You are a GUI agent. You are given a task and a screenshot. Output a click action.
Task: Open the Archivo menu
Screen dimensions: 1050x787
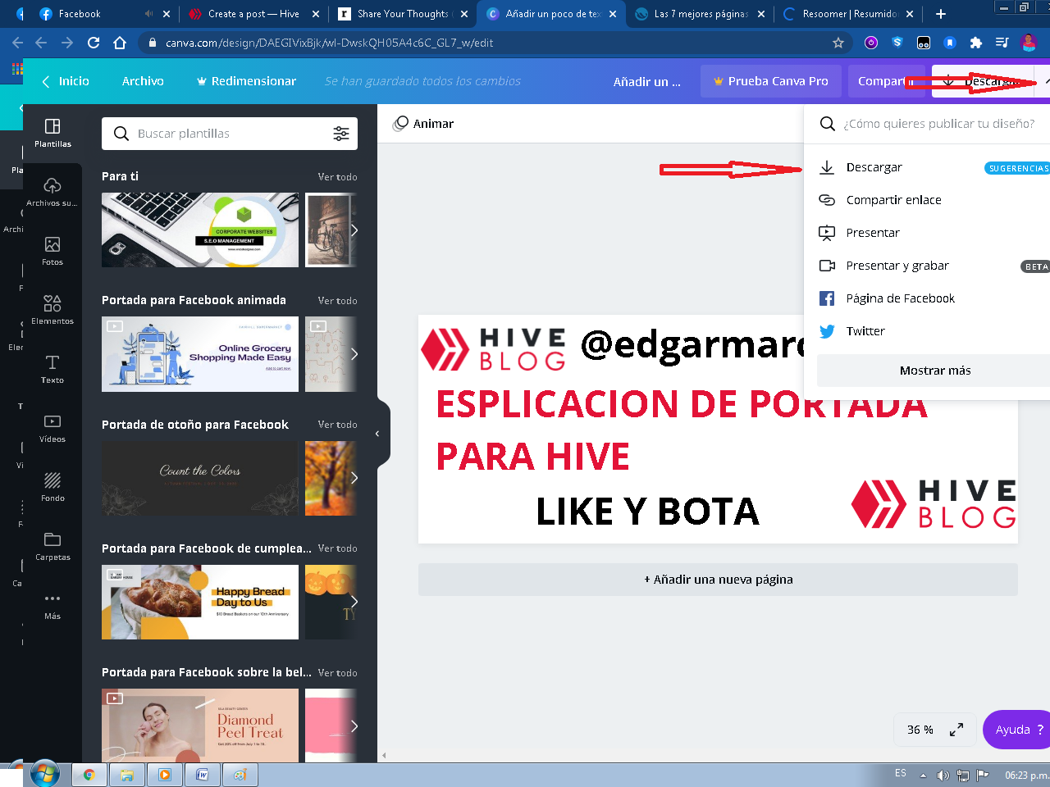coord(143,81)
